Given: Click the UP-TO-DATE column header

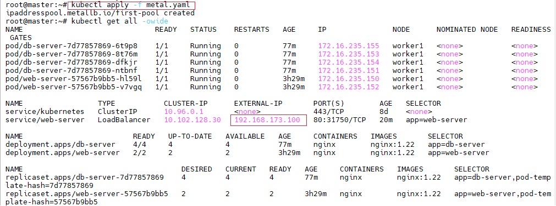Looking at the screenshot, I should [x=190, y=136].
